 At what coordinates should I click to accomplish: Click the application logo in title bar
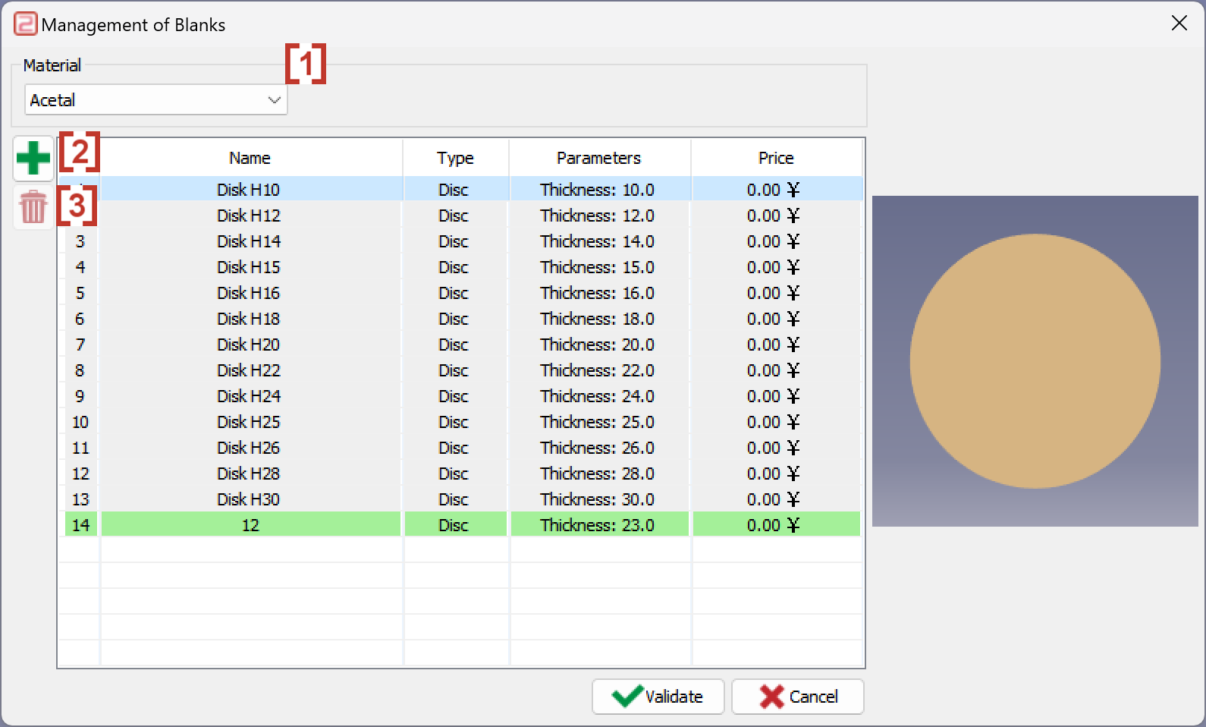tap(25, 24)
